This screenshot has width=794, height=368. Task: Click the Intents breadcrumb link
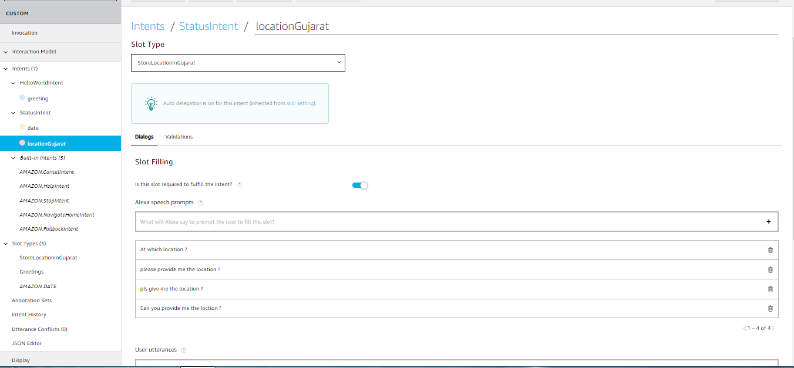[148, 26]
